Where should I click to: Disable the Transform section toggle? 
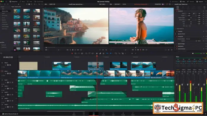[176, 11]
